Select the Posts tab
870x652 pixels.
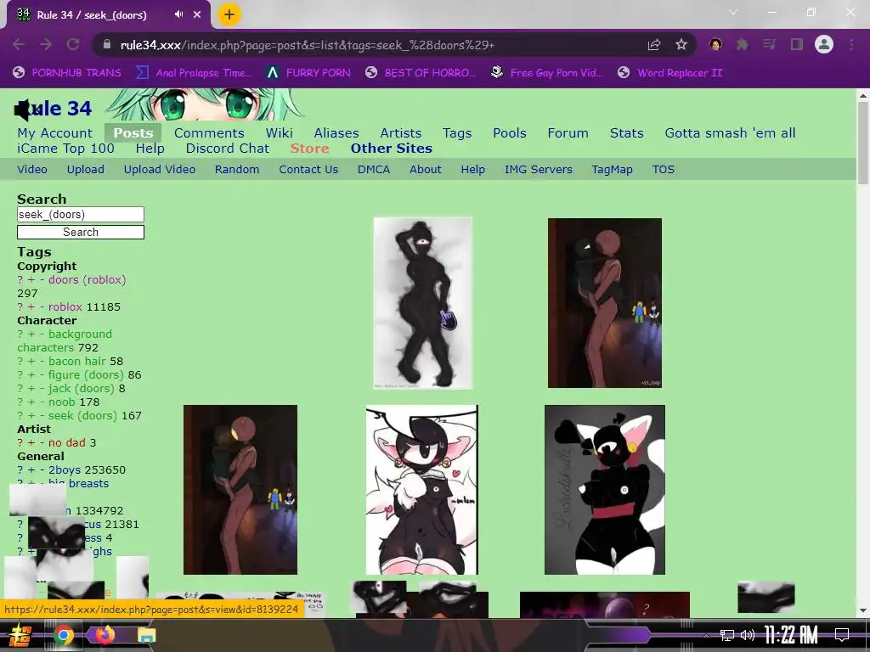pos(133,133)
